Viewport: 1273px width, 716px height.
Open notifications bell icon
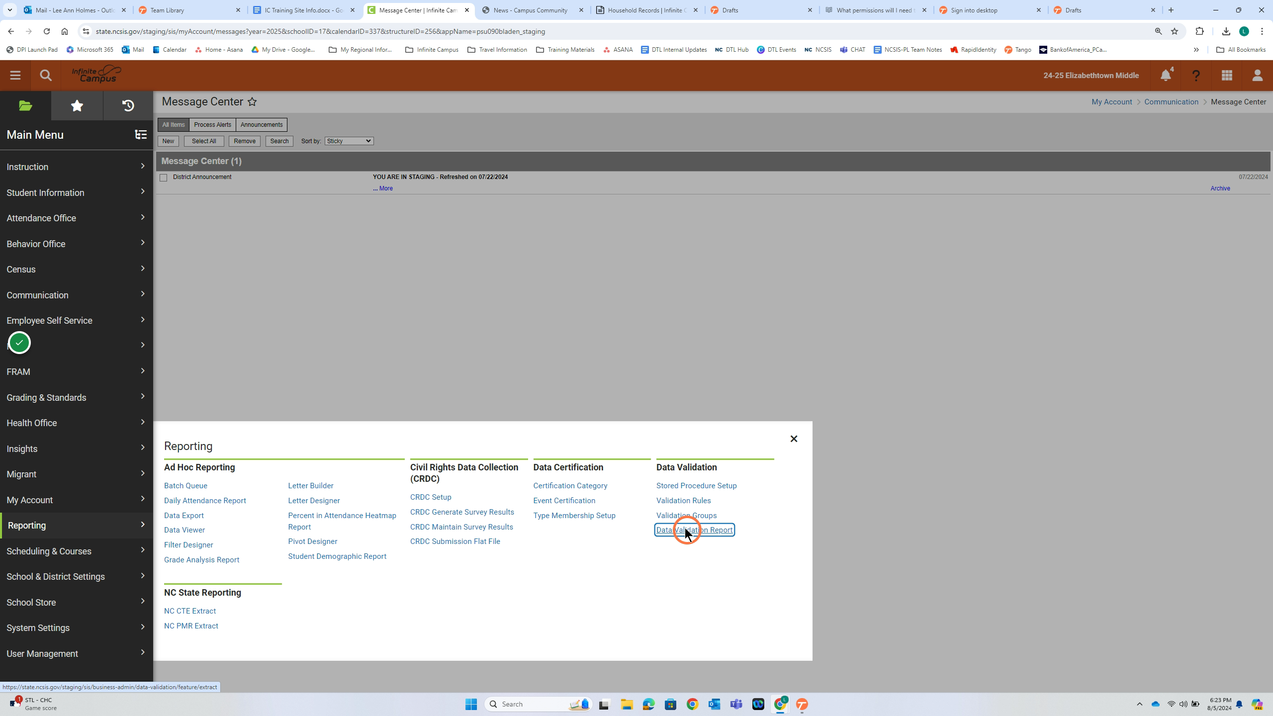[x=1166, y=75]
